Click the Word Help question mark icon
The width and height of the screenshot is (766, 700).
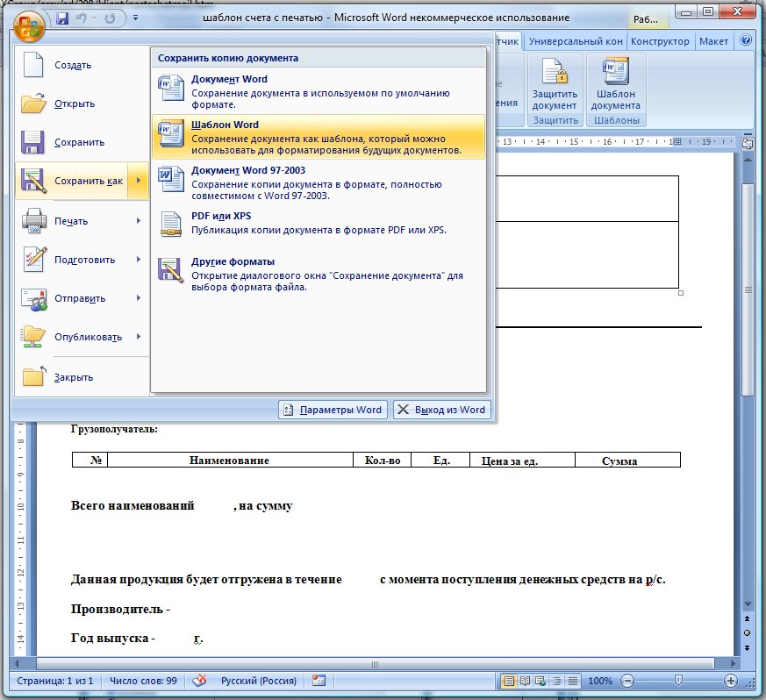tap(746, 40)
